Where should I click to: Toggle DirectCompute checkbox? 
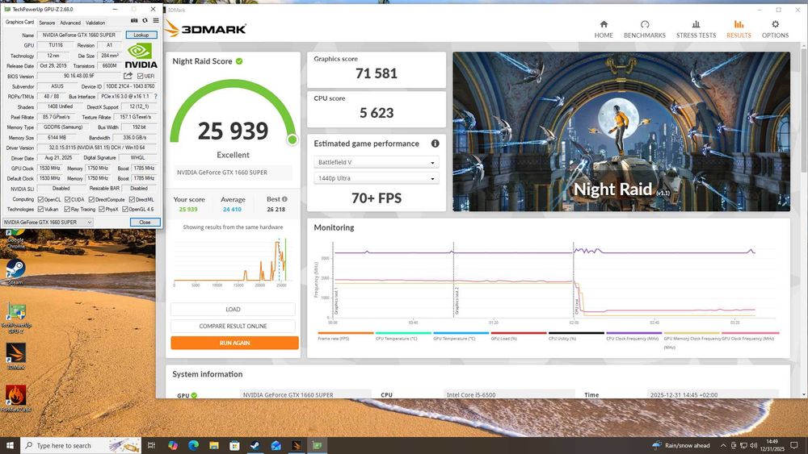tap(92, 199)
